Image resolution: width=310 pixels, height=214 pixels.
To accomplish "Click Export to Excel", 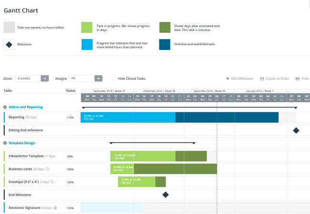I will pos(275,78).
